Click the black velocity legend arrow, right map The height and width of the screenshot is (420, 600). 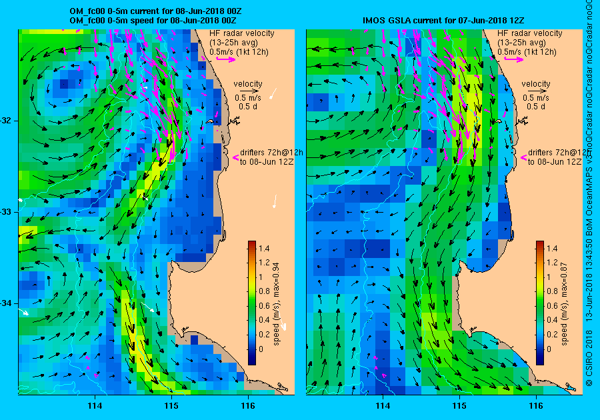[x=536, y=91]
